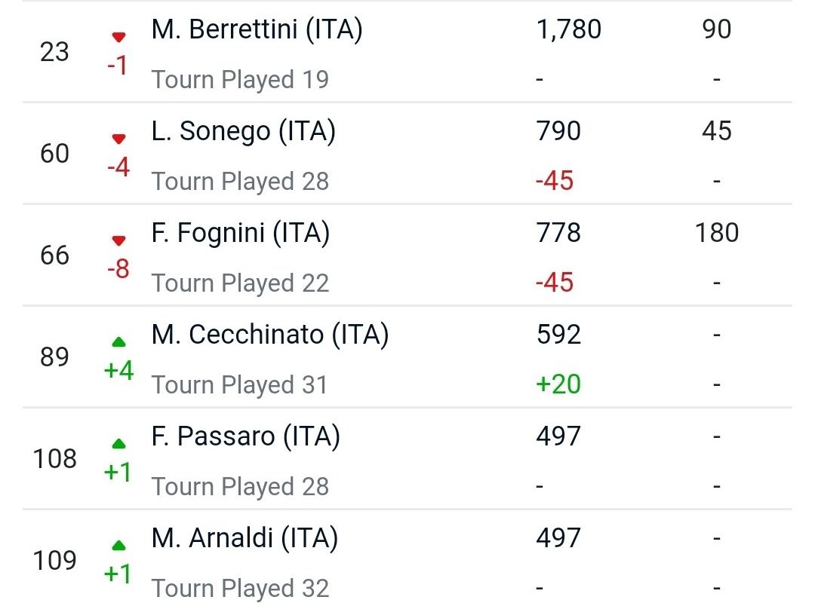Open F. Passaro (ITA) player link
Screen dimensions: 815x603
[x=245, y=436]
